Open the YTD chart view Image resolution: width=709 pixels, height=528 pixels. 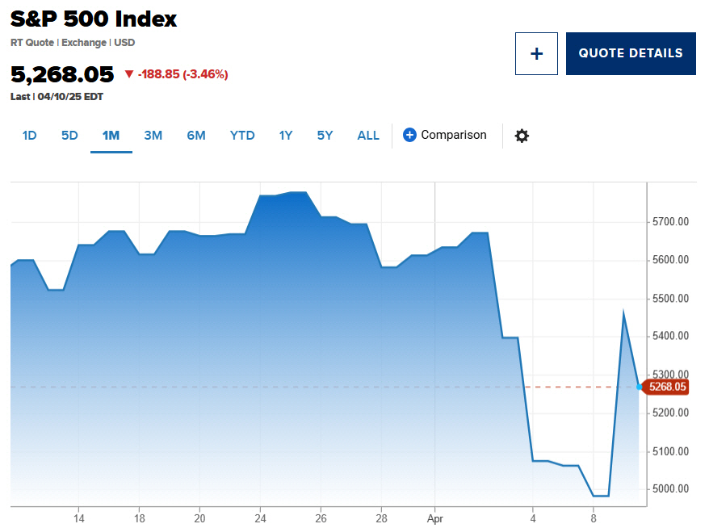click(241, 136)
